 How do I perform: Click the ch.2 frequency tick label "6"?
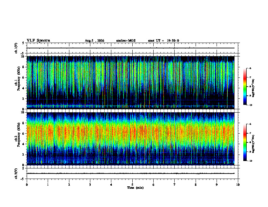(x=23, y=134)
